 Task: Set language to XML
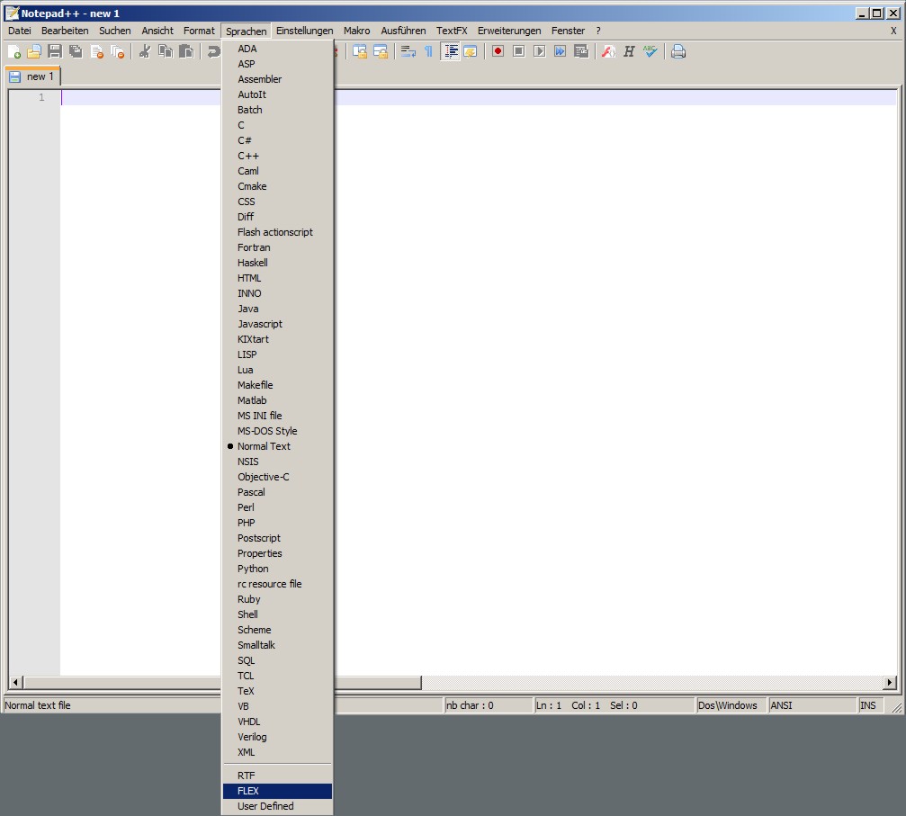point(277,752)
